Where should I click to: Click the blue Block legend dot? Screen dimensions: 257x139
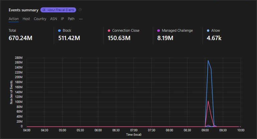click(x=59, y=30)
